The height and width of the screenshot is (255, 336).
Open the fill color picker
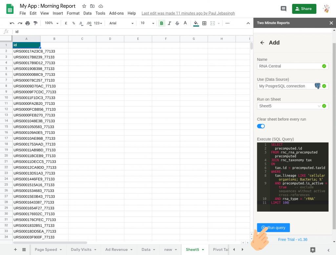pos(196,23)
